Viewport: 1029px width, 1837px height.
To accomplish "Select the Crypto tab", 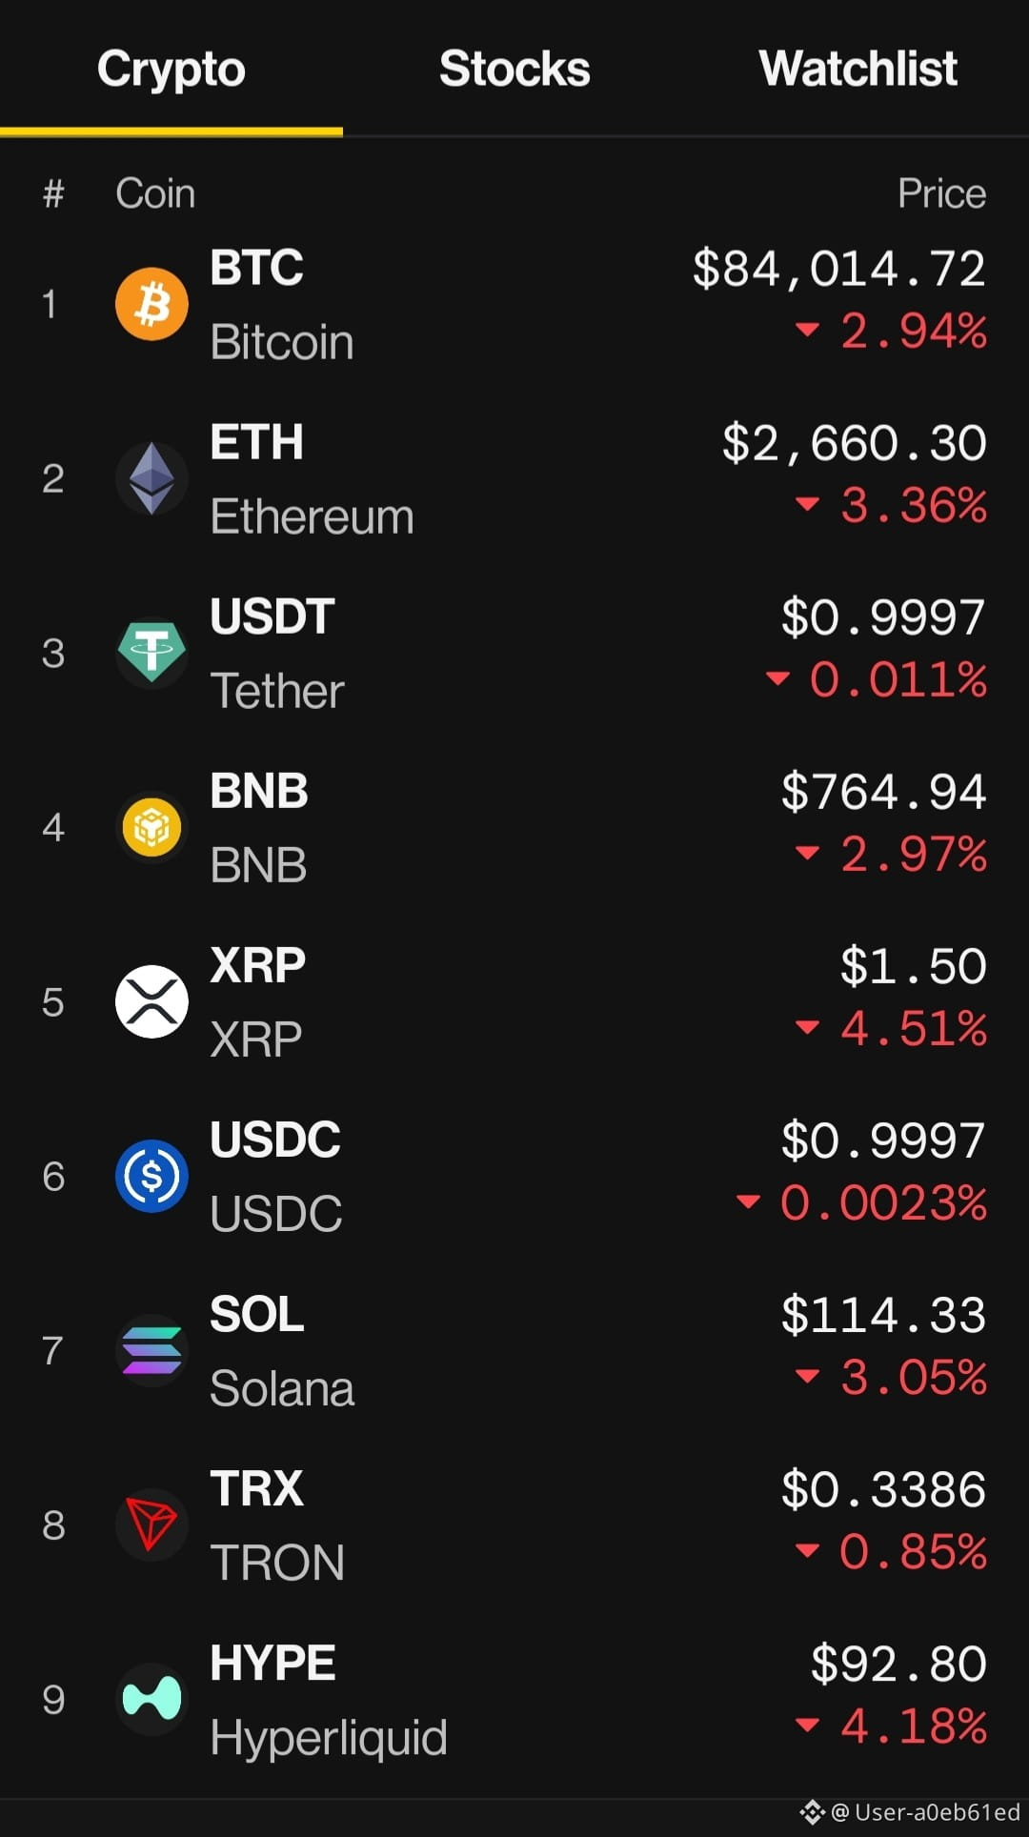I will (x=171, y=69).
